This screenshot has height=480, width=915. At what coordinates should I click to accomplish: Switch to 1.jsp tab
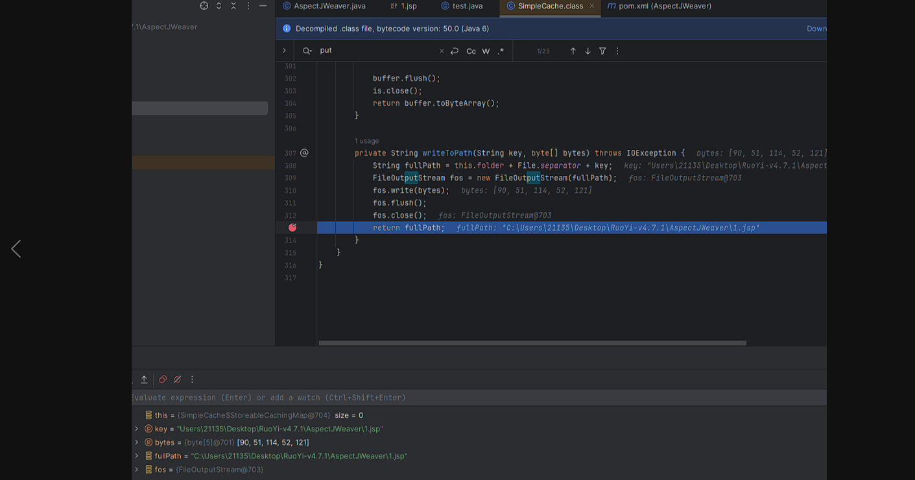(x=403, y=6)
